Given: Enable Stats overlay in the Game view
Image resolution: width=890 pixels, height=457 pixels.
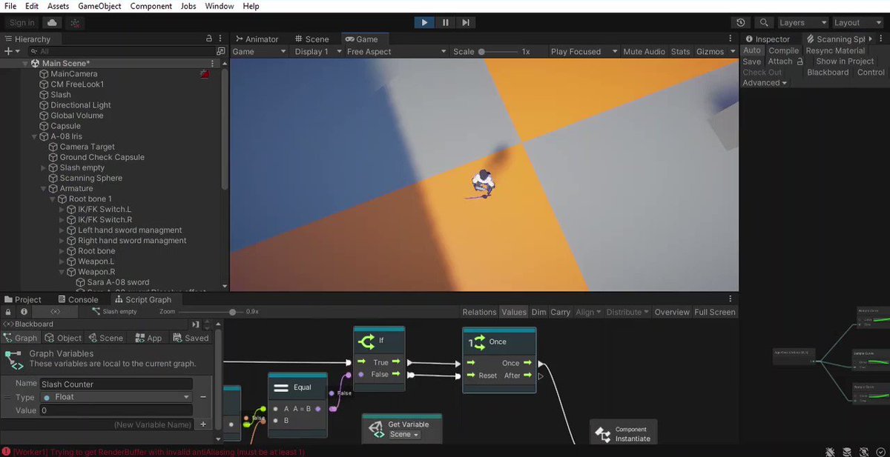Looking at the screenshot, I should click(680, 52).
